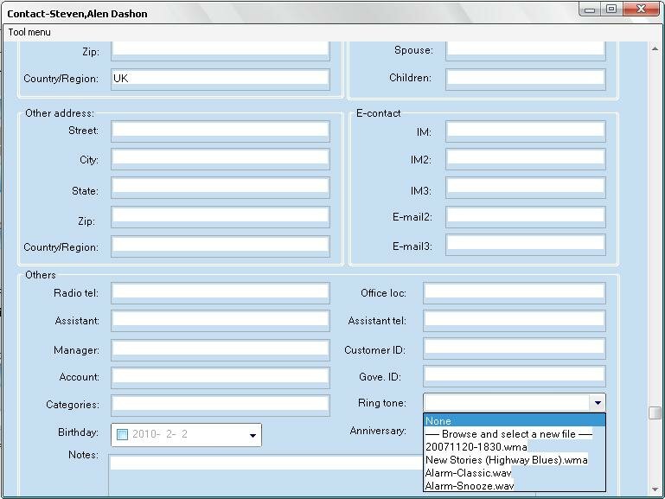Click the Children input field
This screenshot has width=665, height=499.
(x=526, y=79)
